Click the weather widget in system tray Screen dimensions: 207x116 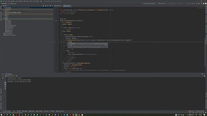(180, 115)
